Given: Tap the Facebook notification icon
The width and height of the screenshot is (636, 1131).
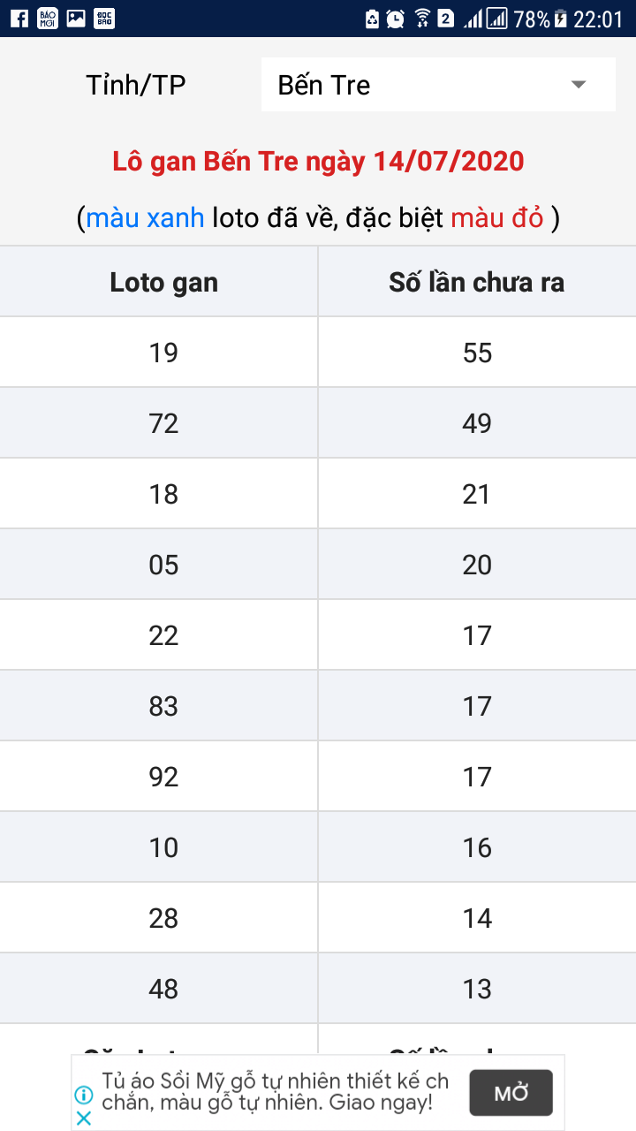Looking at the screenshot, I should (x=19, y=19).
